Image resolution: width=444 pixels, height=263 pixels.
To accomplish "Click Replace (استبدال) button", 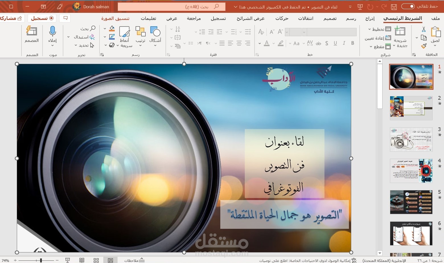I will [84, 37].
